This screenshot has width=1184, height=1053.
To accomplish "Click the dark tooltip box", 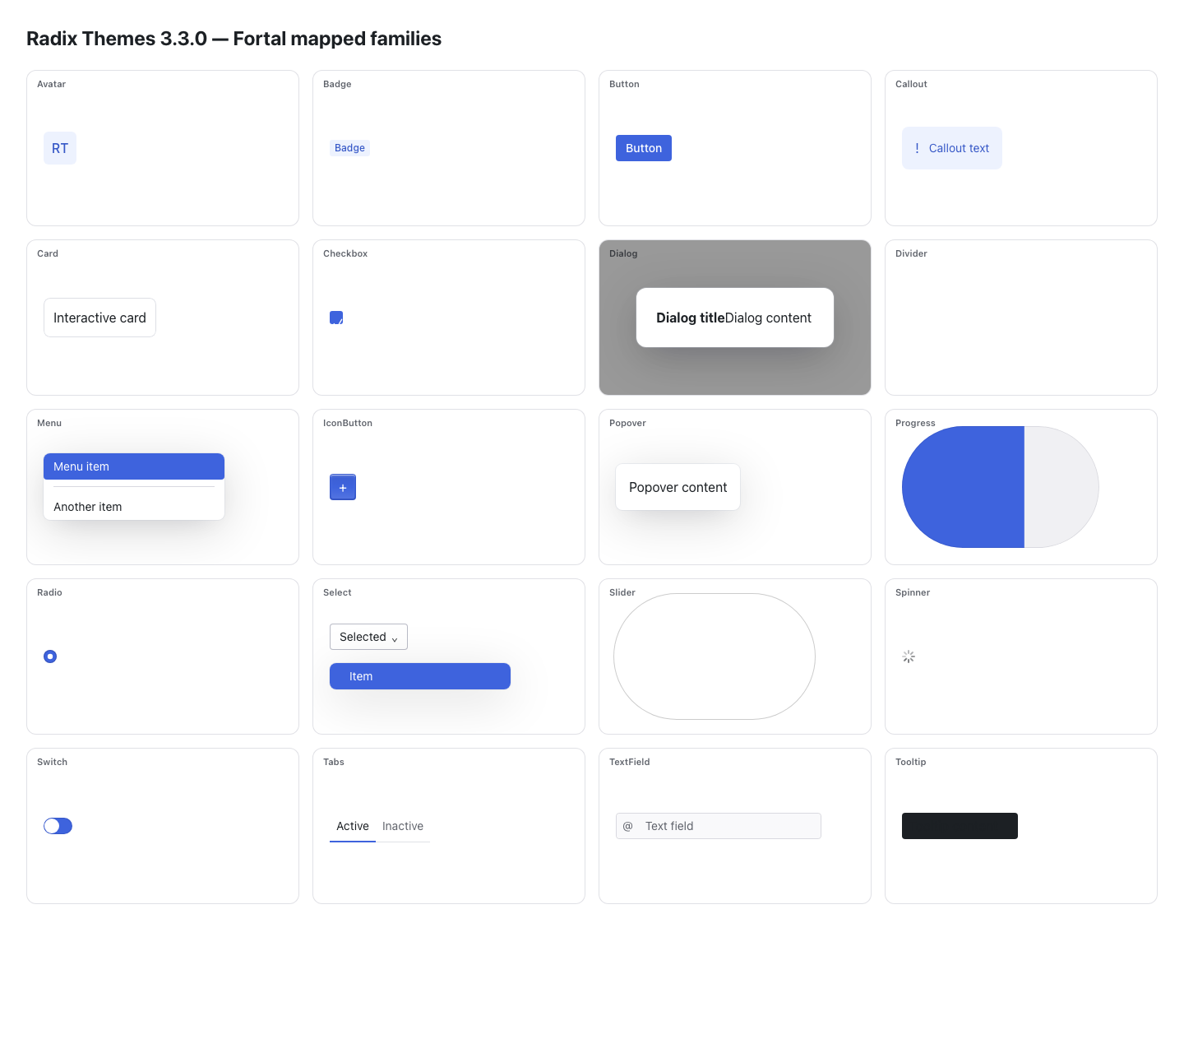I will 960,826.
